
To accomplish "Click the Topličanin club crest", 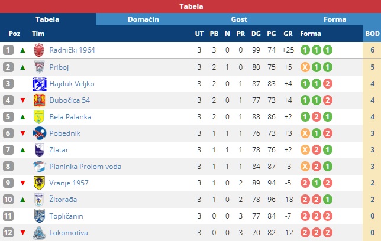I will [40, 216].
